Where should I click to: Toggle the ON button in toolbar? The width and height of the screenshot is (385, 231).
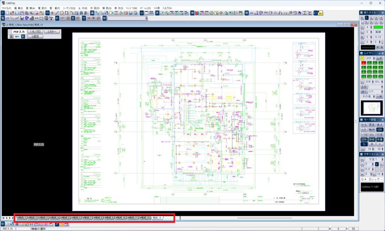(89, 18)
